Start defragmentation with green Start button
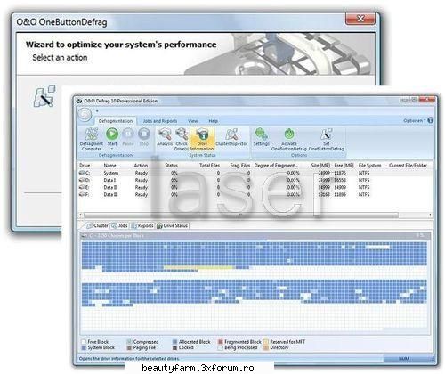 112,134
